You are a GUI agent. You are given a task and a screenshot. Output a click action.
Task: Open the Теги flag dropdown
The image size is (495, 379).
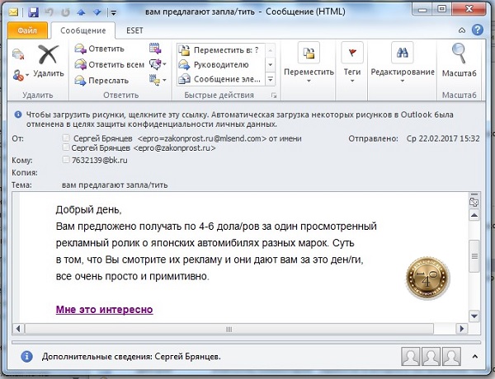(x=352, y=64)
